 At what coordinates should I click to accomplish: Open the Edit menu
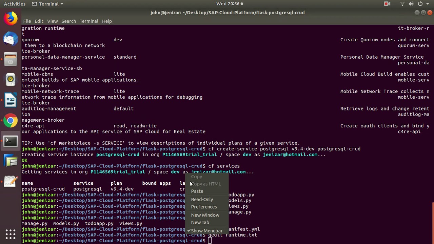tap(39, 21)
